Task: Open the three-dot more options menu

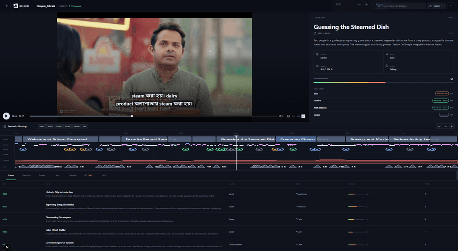Action: pyautogui.click(x=451, y=6)
